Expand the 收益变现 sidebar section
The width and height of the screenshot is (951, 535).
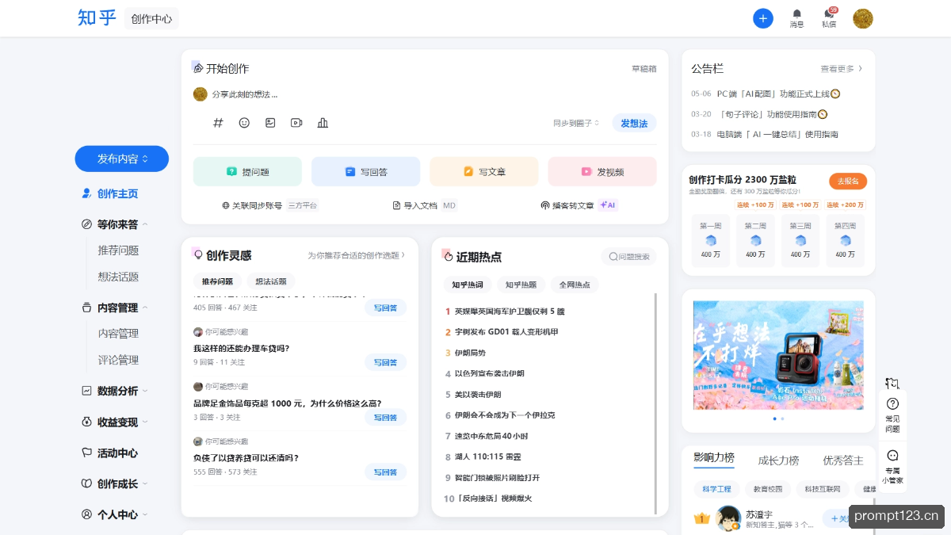[x=115, y=422]
